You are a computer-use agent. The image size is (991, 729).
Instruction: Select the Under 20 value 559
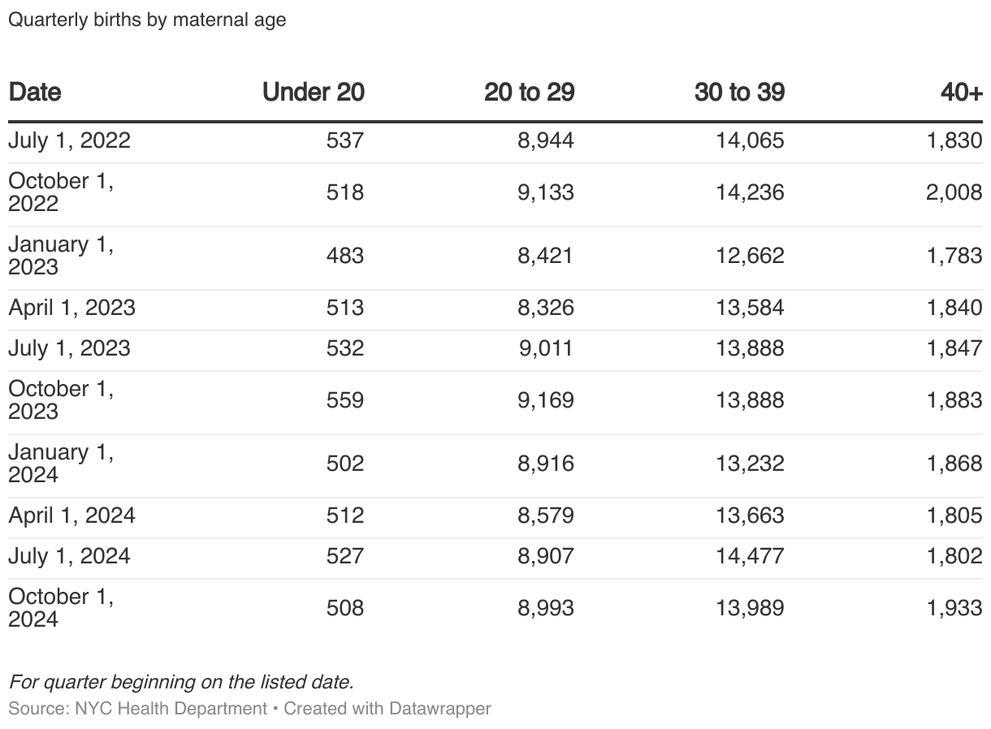pos(344,400)
